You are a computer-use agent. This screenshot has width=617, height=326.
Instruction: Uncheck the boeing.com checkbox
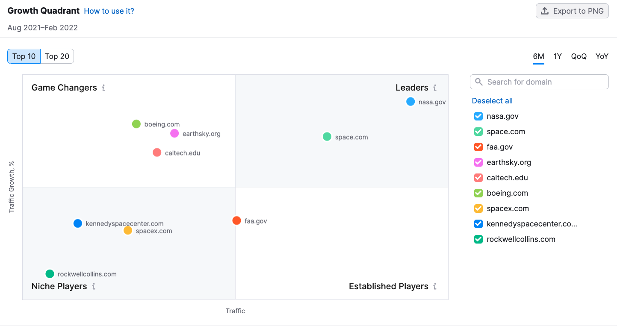[x=478, y=193]
